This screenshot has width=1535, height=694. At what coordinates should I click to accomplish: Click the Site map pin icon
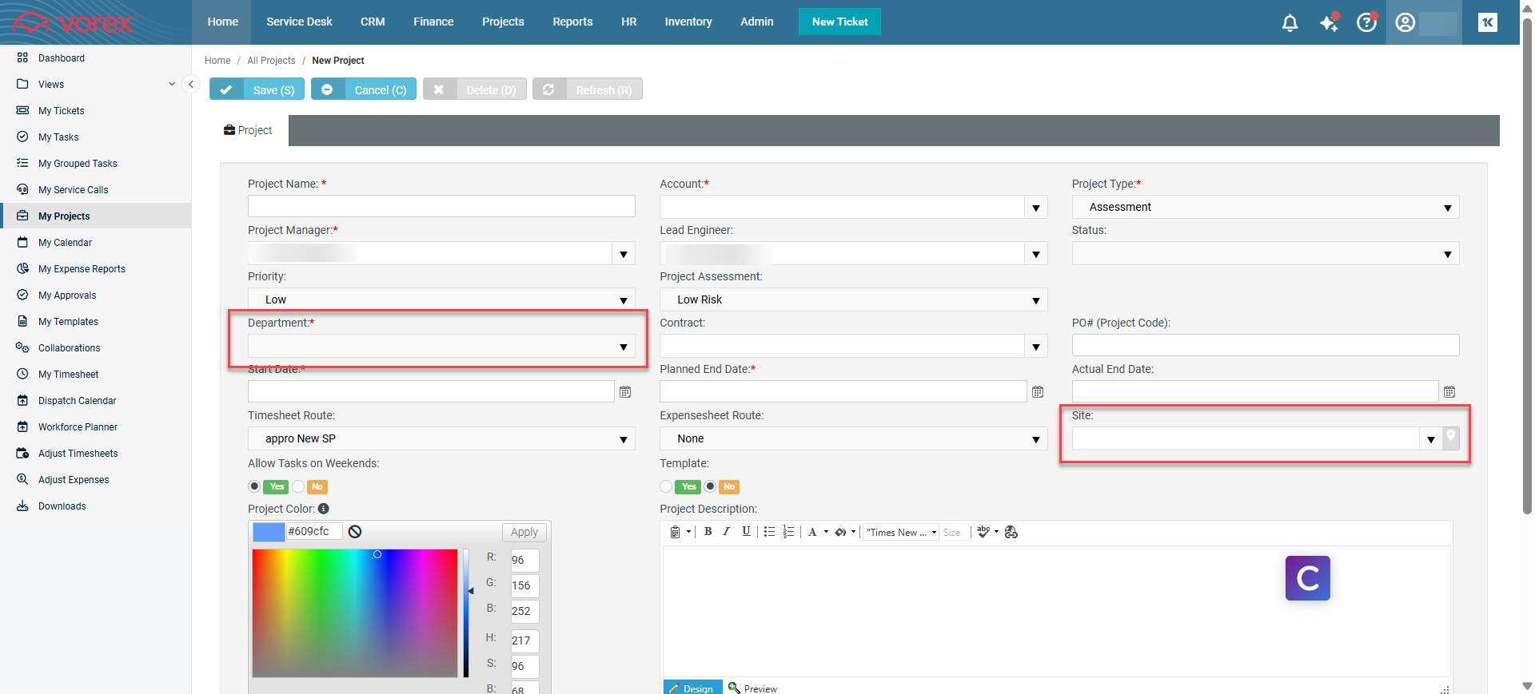(x=1450, y=438)
